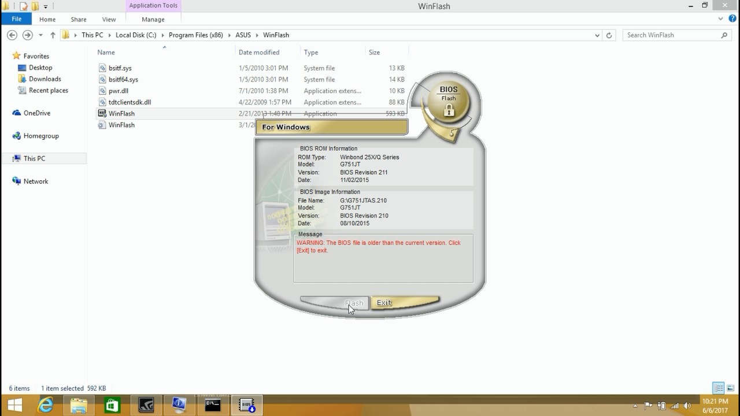Open the Home ribbon tab
740x416 pixels.
coord(47,19)
